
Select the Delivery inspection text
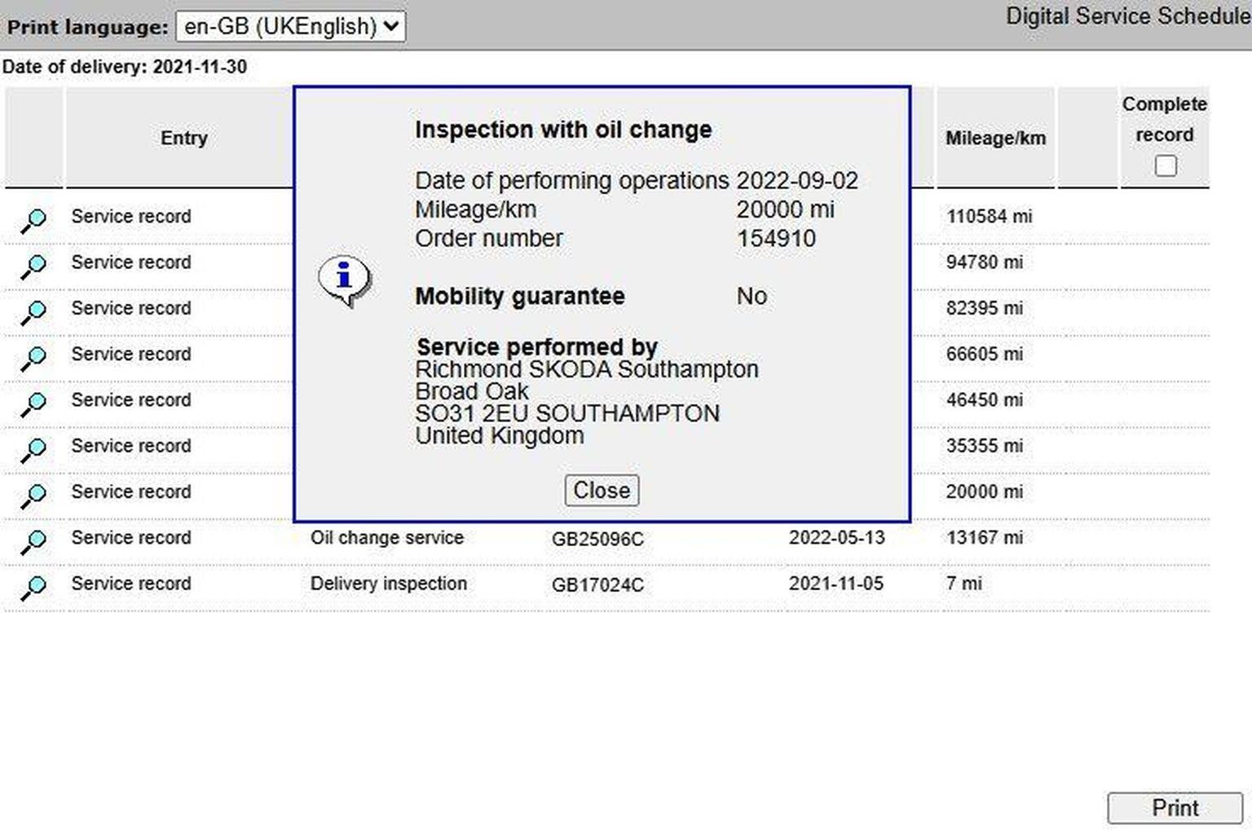[389, 584]
